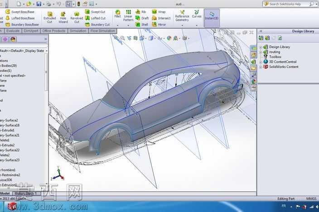Select the Wrap feature

159,12
